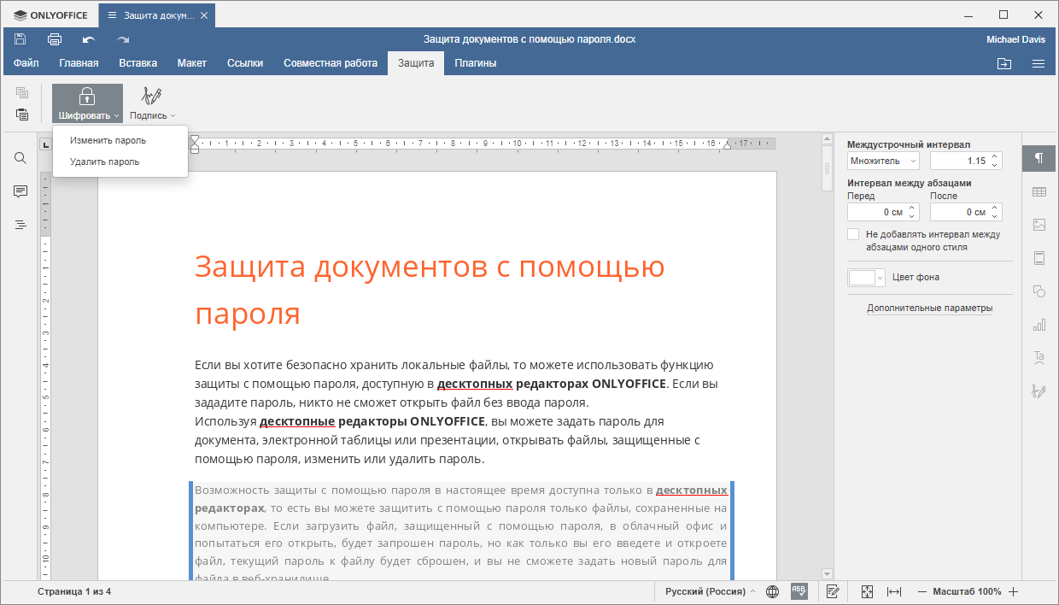The width and height of the screenshot is (1059, 605).
Task: Click Fit to page icon
Action: [x=867, y=591]
